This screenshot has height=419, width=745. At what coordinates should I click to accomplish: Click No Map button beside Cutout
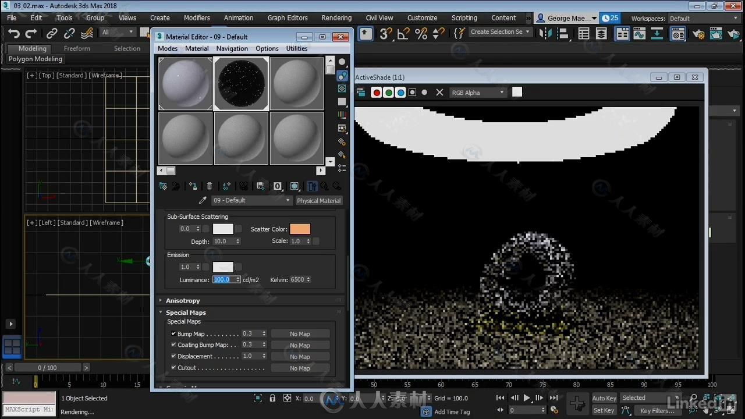point(300,368)
